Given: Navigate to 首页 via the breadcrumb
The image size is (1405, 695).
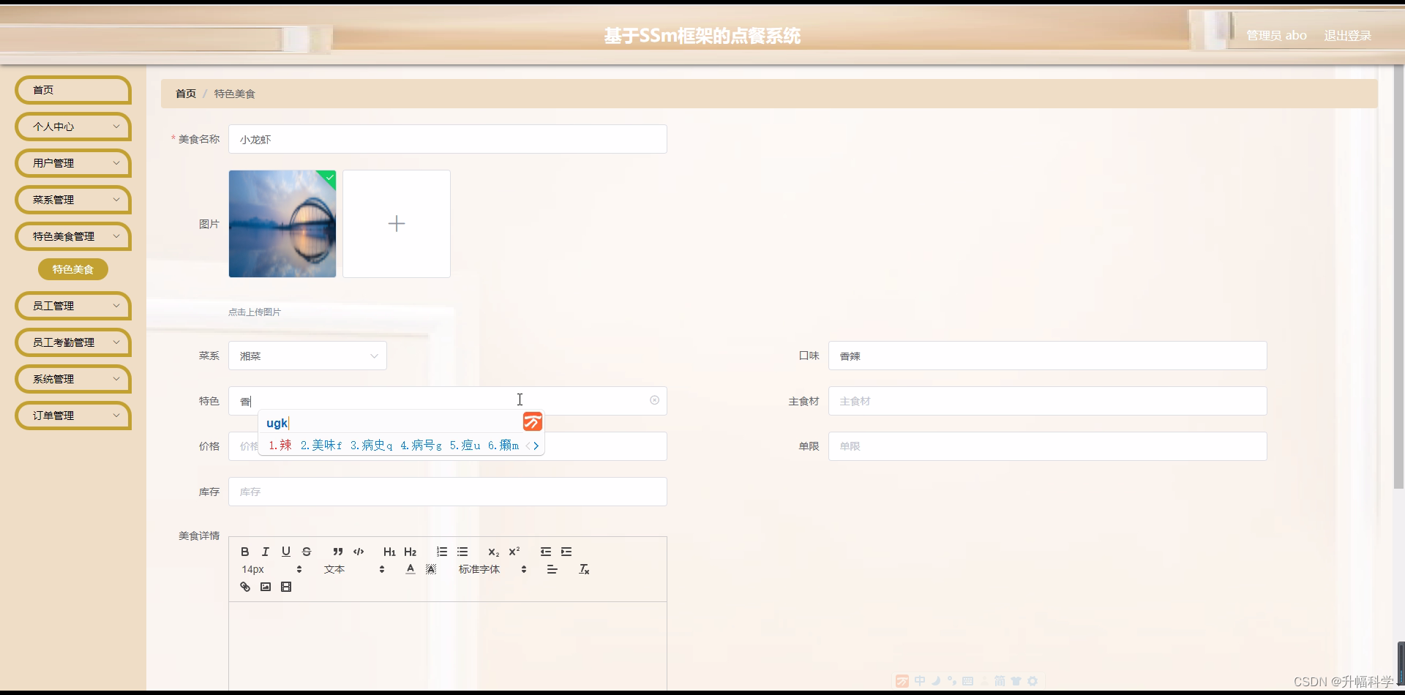Looking at the screenshot, I should pos(185,94).
